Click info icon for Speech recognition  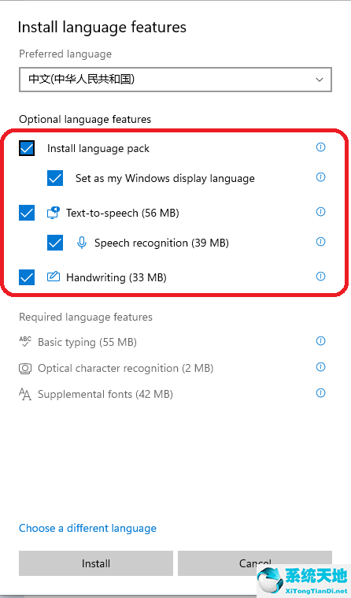[x=321, y=241]
